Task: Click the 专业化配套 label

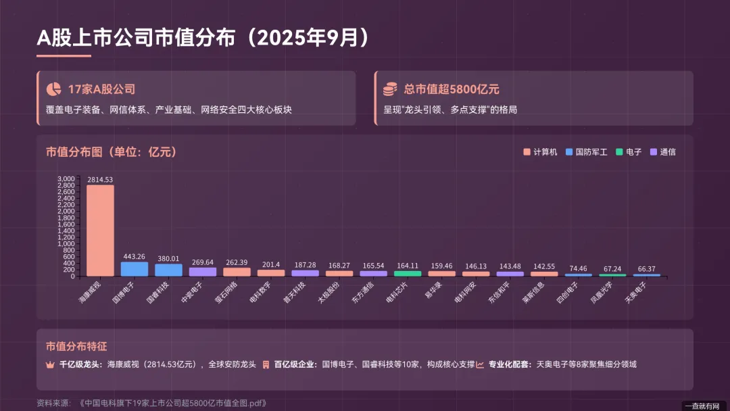Action: pyautogui.click(x=510, y=364)
